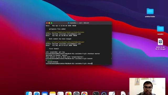168x95 pixels.
Task: Click the 'Fri Mar 20' date line
Action: (61, 45)
